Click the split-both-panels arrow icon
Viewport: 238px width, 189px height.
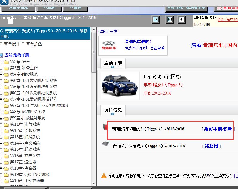pos(170,19)
